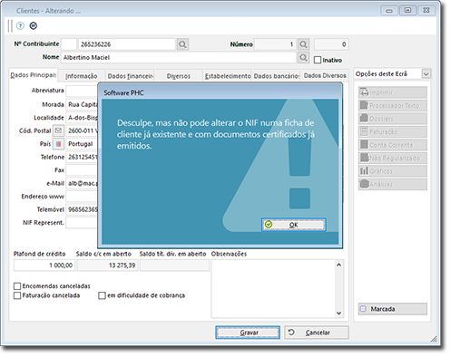Screen dimensions: 450x357
Task: Click the Gravar button
Action: [248, 333]
